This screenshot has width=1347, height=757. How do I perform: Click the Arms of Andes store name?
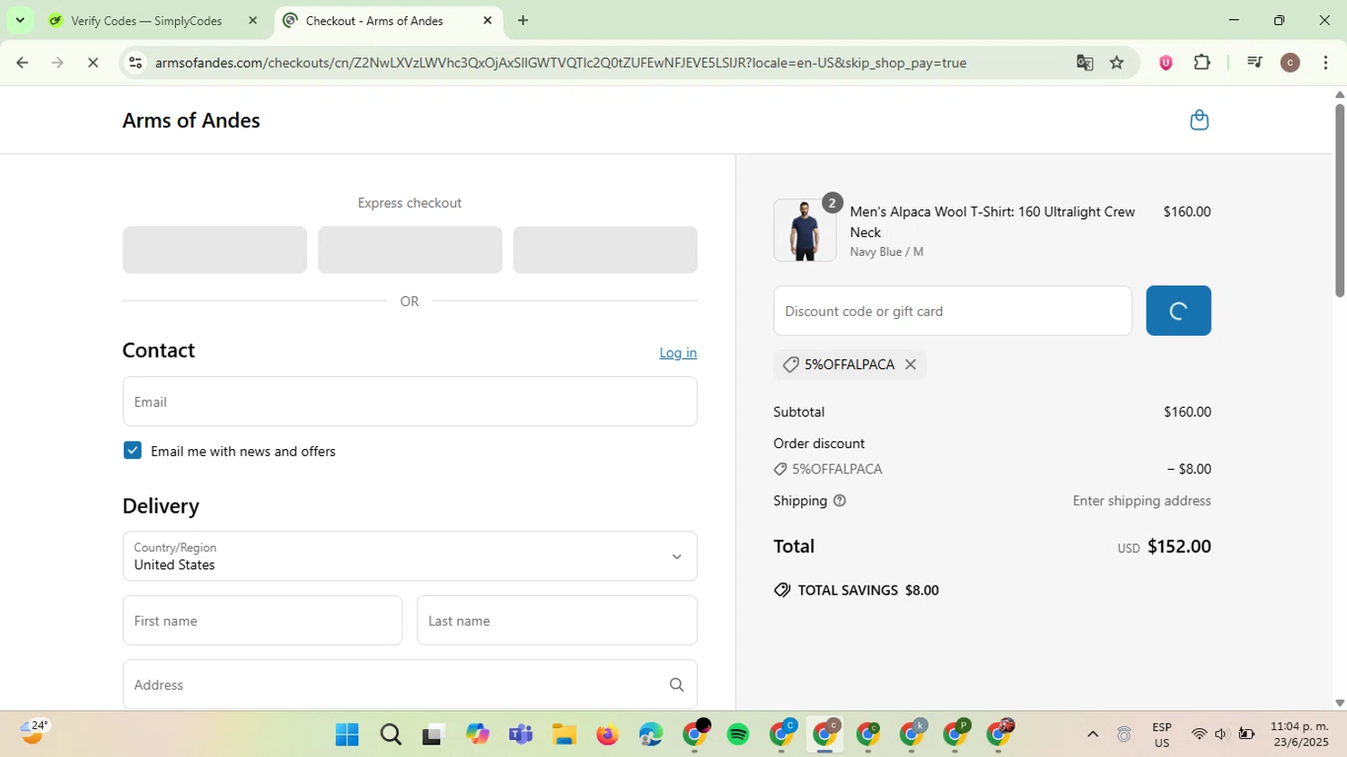191,120
